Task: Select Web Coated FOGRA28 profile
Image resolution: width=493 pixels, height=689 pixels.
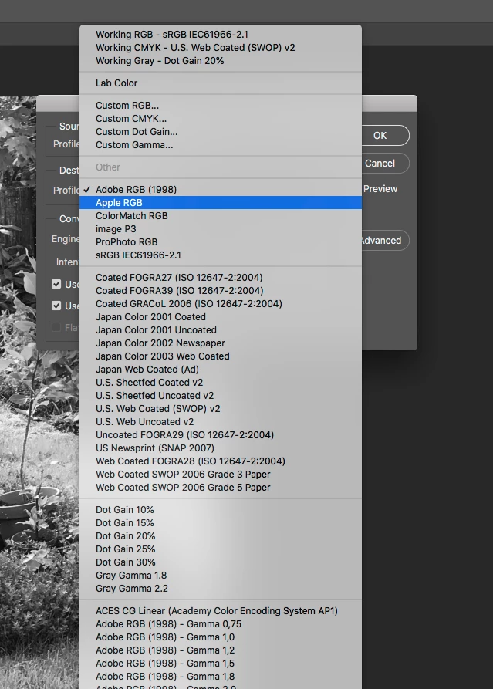Action: [x=221, y=461]
